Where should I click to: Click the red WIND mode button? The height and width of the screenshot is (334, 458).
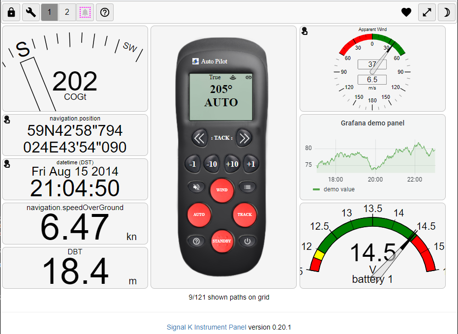(x=222, y=190)
